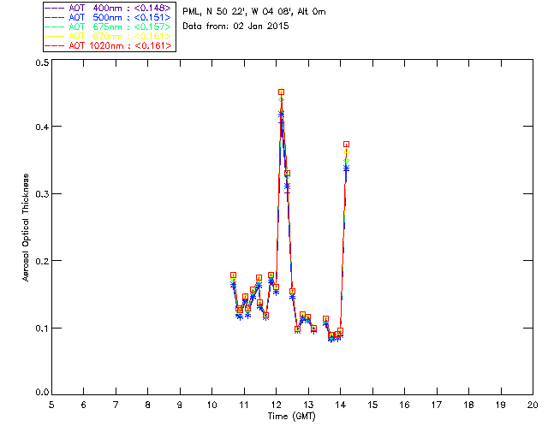This screenshot has height=438, width=548.
Task: Click the x-axis tick label 10
Action: [x=211, y=405]
